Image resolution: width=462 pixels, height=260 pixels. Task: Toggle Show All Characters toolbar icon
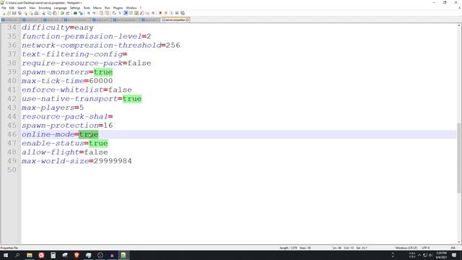(x=120, y=13)
